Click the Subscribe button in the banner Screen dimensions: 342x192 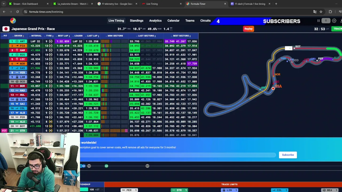(x=288, y=155)
